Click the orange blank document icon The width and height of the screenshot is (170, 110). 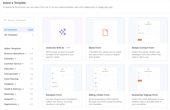(x=105, y=32)
